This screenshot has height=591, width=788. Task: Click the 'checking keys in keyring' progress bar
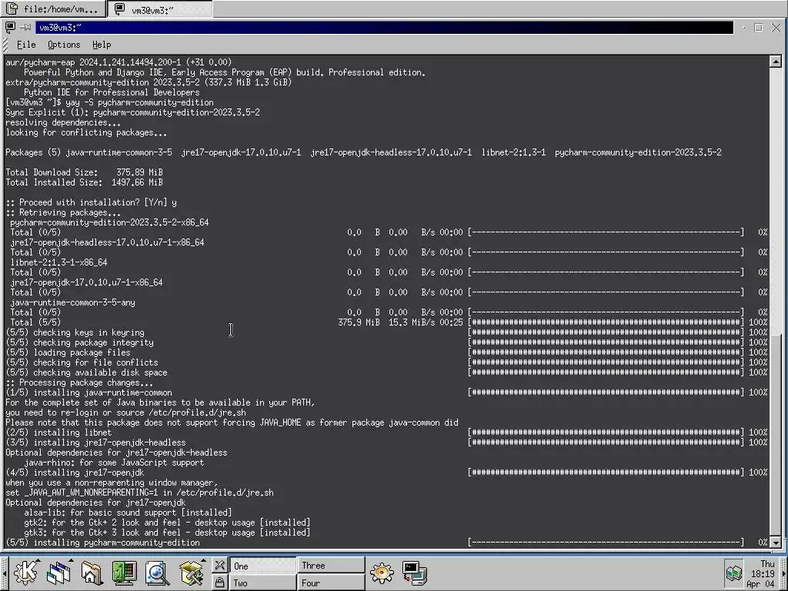click(x=606, y=332)
